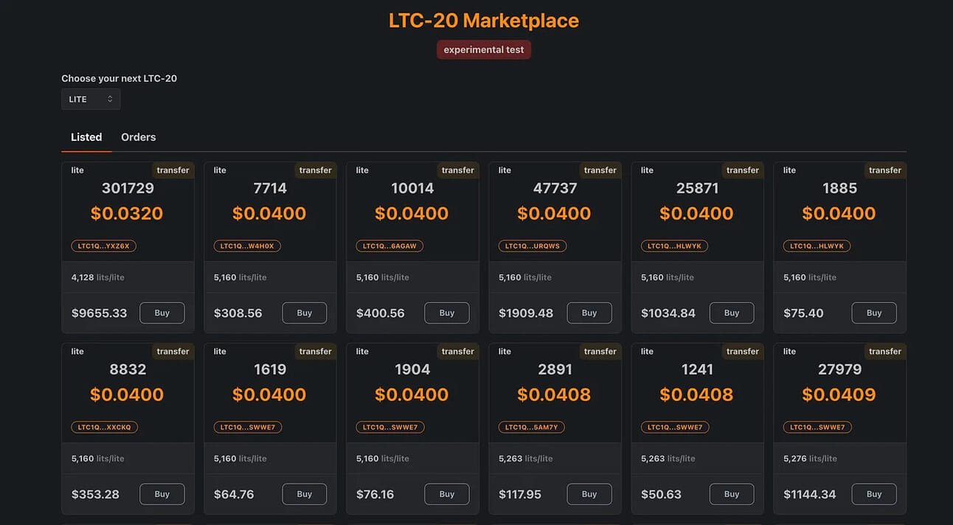953x525 pixels.
Task: Open seller address LTC1Q...6AGAW
Action: coord(389,246)
